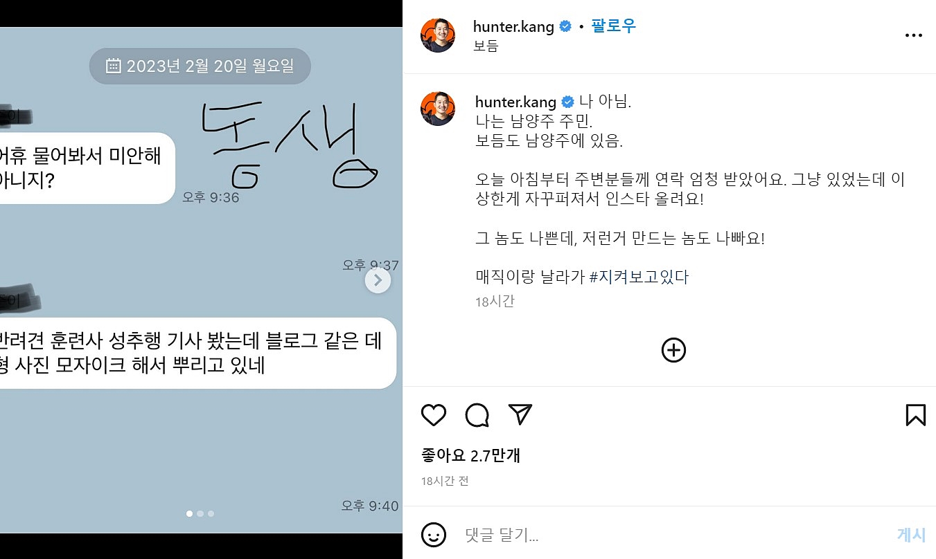Viewport: 936px width, 559px height.
Task: Click the 게시 post comment button
Action: 911,535
